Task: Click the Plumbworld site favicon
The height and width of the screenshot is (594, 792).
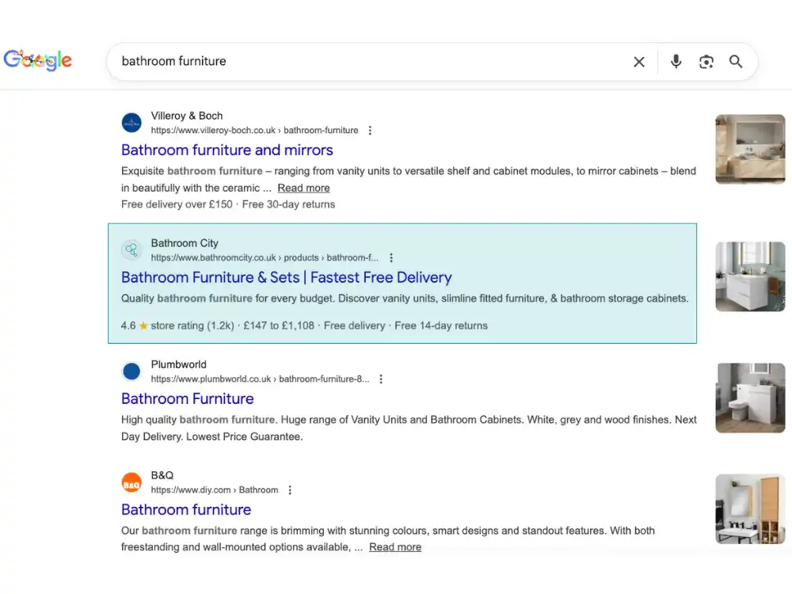Action: tap(131, 371)
